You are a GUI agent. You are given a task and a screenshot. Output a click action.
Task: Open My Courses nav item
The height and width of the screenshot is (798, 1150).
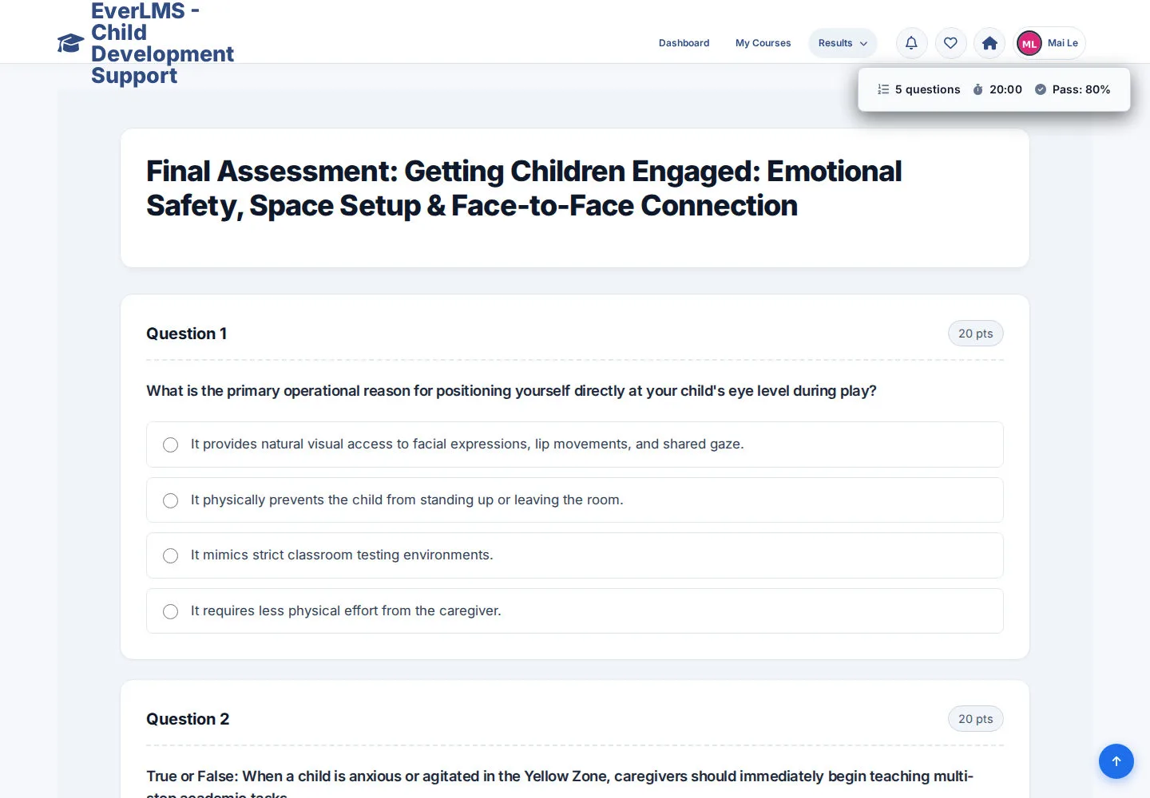click(763, 43)
